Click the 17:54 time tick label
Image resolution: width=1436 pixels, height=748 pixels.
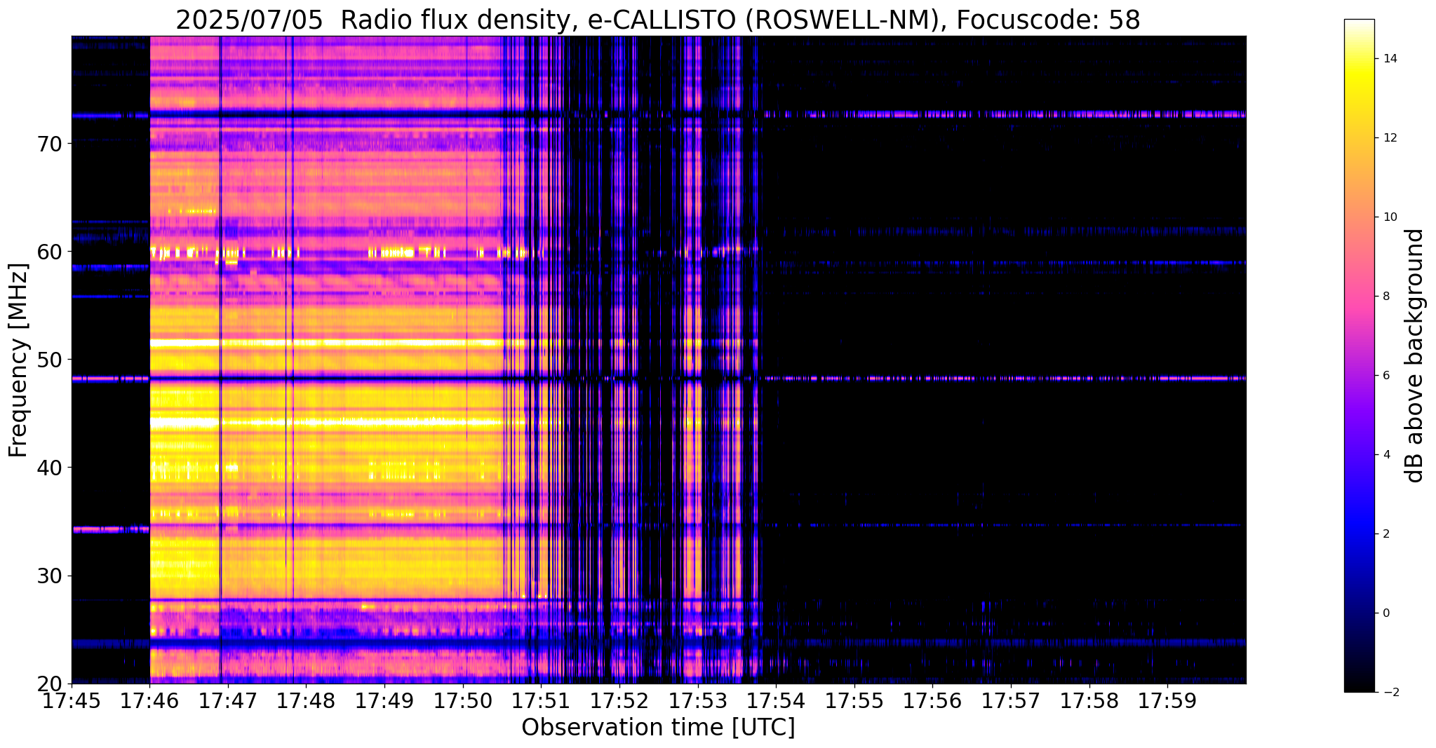[x=777, y=700]
